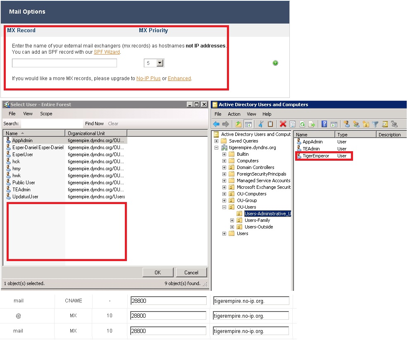Click the blue Back arrow in ADUC toolbar
Image resolution: width=408 pixels, height=340 pixels.
pos(216,124)
